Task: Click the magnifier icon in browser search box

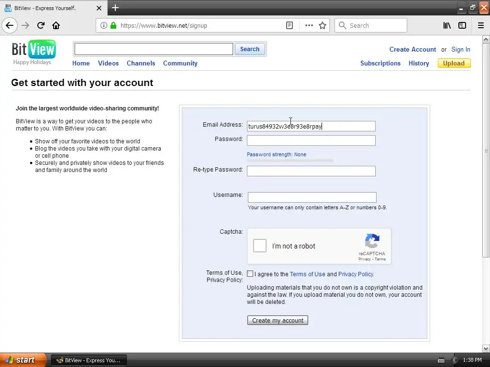Action: pos(343,25)
